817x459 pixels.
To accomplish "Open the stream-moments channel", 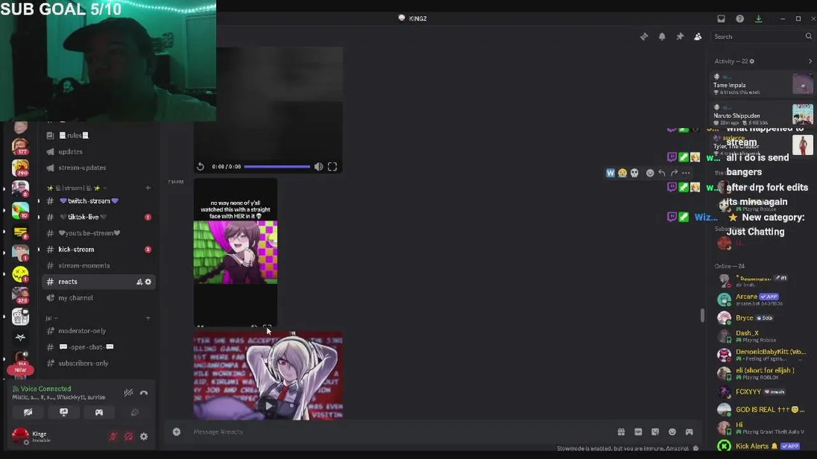I will (x=84, y=265).
